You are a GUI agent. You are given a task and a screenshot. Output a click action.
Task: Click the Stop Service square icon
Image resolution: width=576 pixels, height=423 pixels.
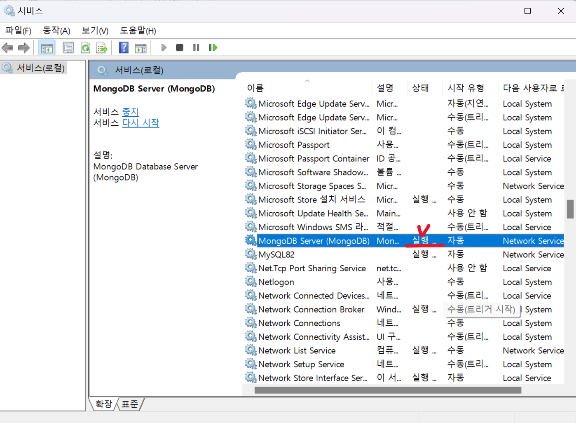(x=179, y=48)
